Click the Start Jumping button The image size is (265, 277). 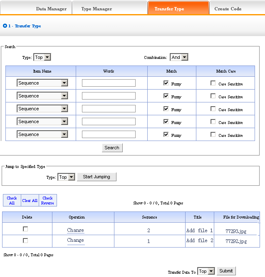pos(97,177)
